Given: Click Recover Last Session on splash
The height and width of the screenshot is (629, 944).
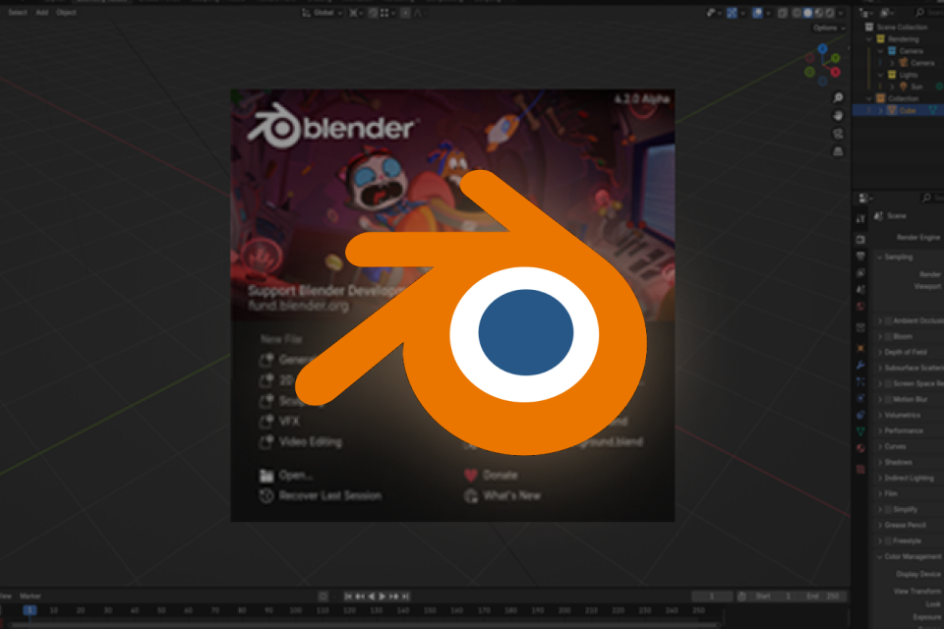Looking at the screenshot, I should click(321, 495).
